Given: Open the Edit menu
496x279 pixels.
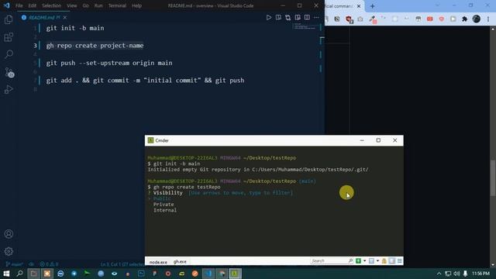Looking at the screenshot, I should (x=33, y=5).
